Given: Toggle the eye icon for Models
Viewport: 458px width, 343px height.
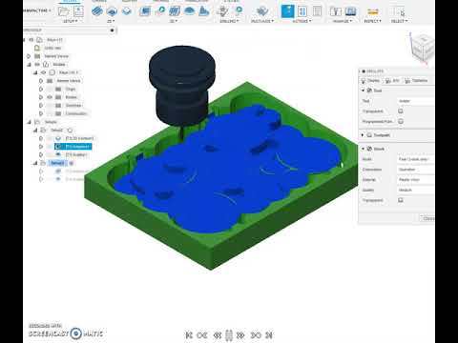Looking at the screenshot, I should pos(37,64).
